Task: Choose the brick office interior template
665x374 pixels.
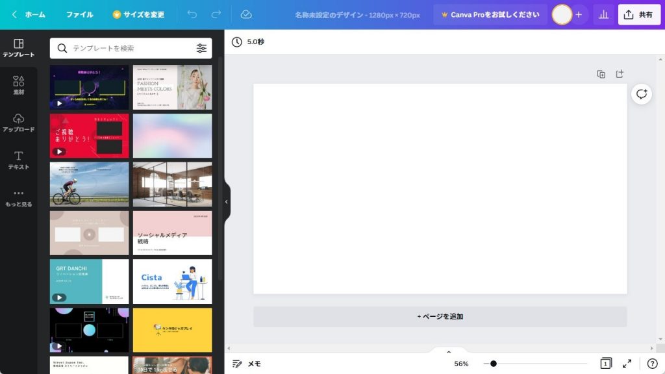Action: (x=172, y=184)
